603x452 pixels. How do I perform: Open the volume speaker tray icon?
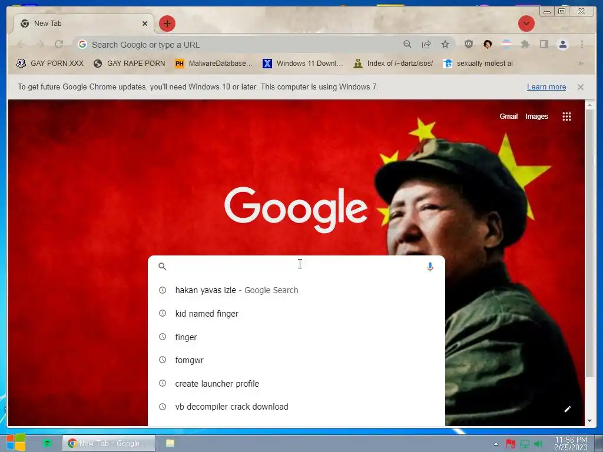point(538,444)
